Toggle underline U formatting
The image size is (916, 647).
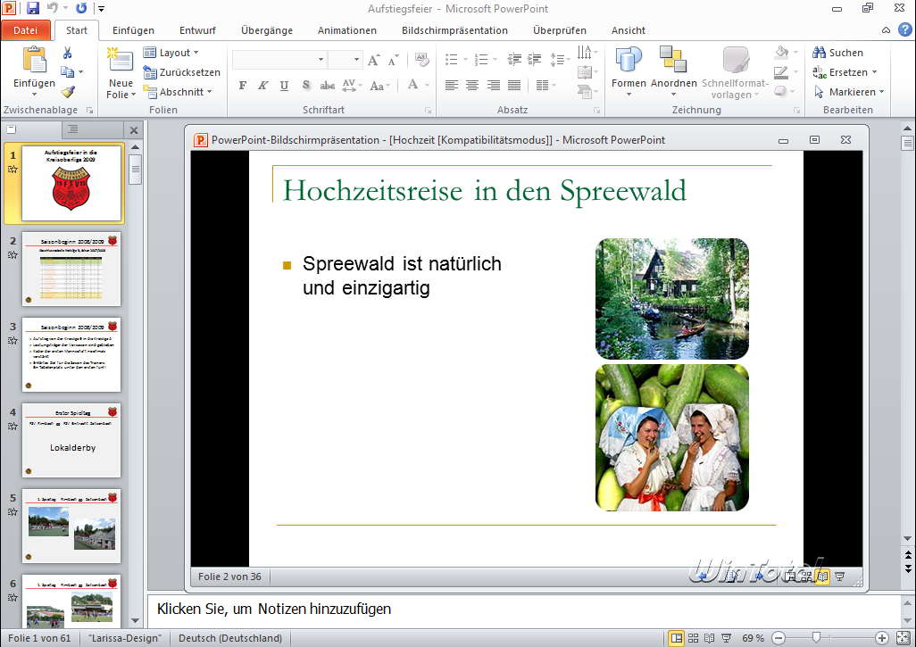(284, 86)
